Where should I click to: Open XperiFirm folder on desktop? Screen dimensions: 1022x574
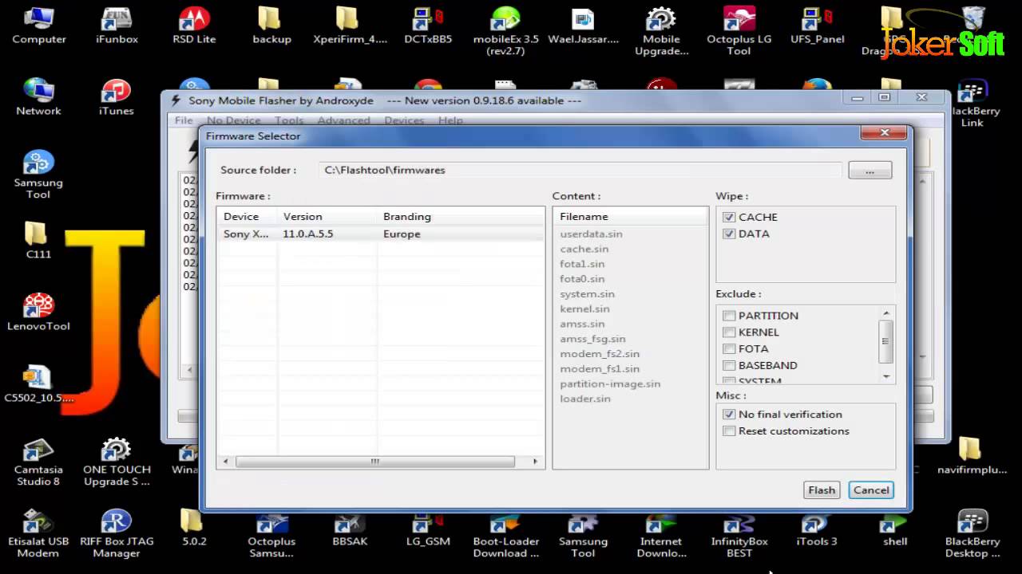pos(350,26)
